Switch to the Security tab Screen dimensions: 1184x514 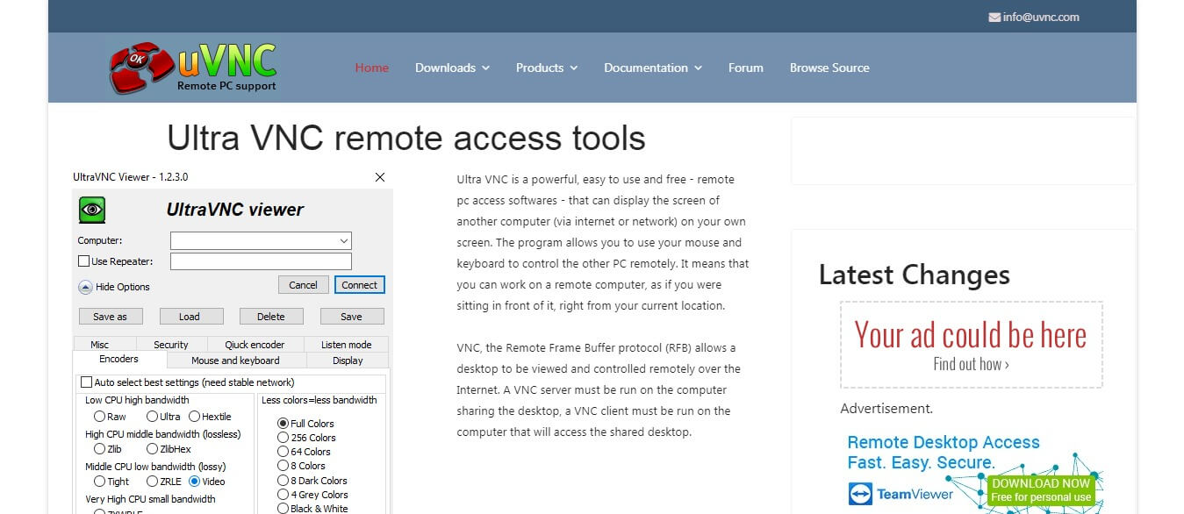coord(171,345)
